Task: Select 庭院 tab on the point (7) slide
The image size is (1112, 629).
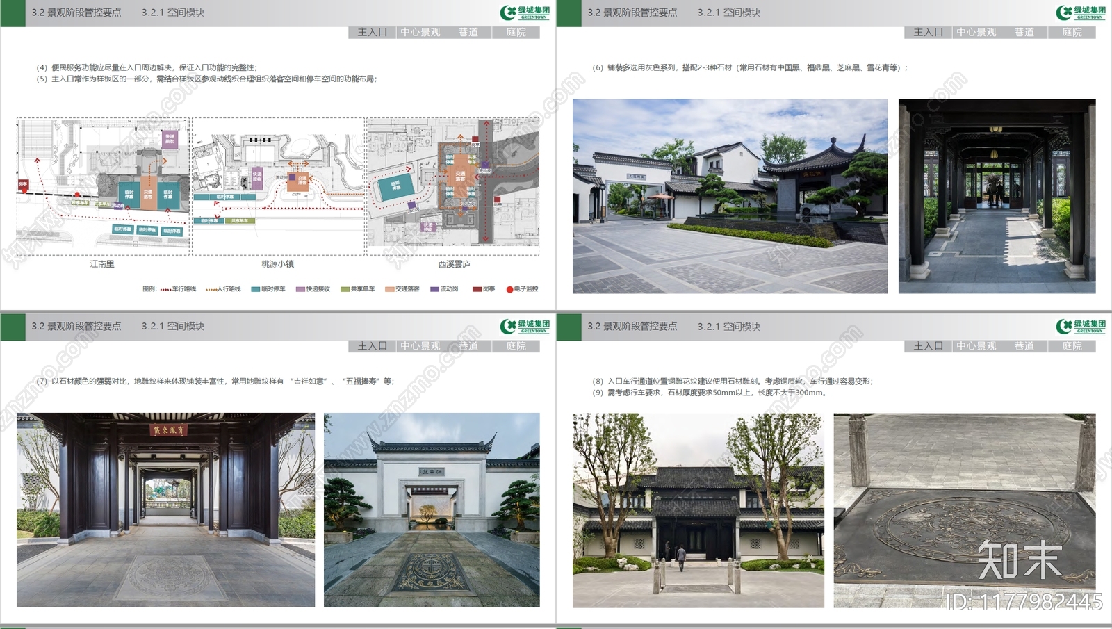Action: (x=516, y=346)
